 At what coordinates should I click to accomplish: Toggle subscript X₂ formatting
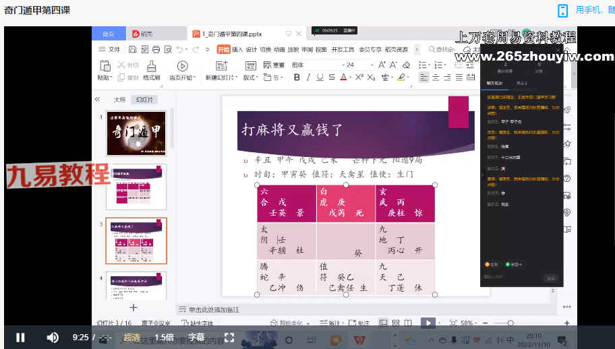click(371, 77)
